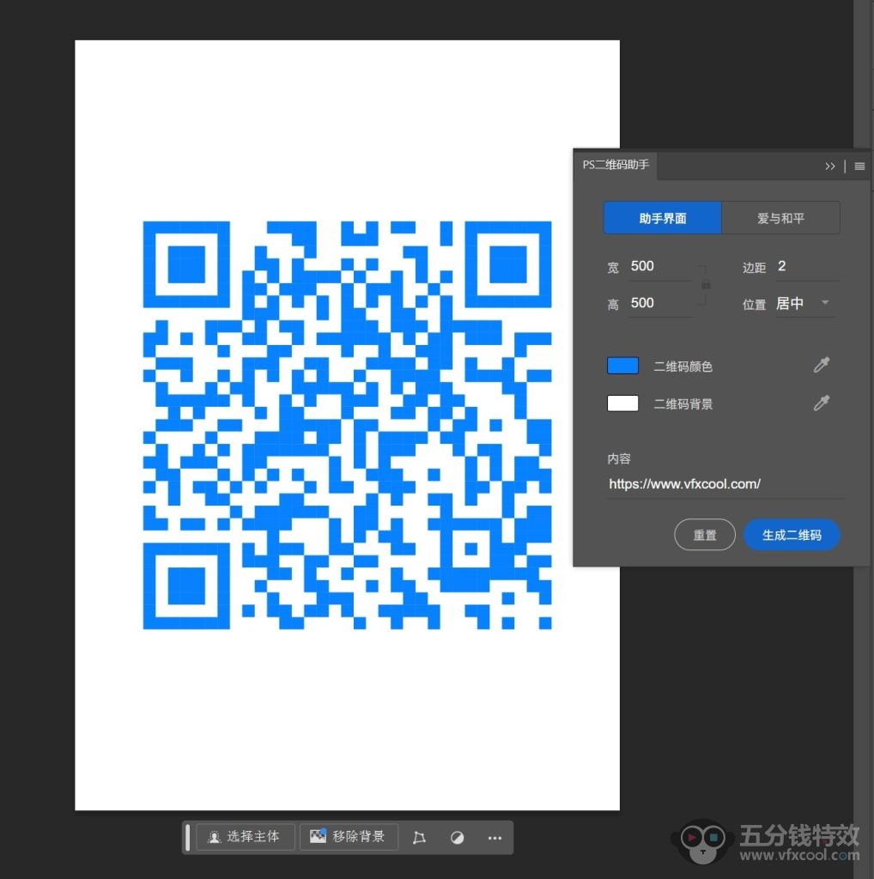The image size is (874, 879).
Task: Click the adjustment layer circle icon
Action: coord(457,837)
